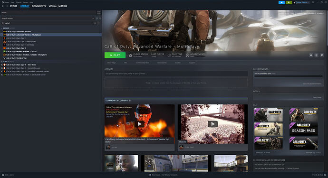Click the activity 'Say something' input field

click(176, 74)
